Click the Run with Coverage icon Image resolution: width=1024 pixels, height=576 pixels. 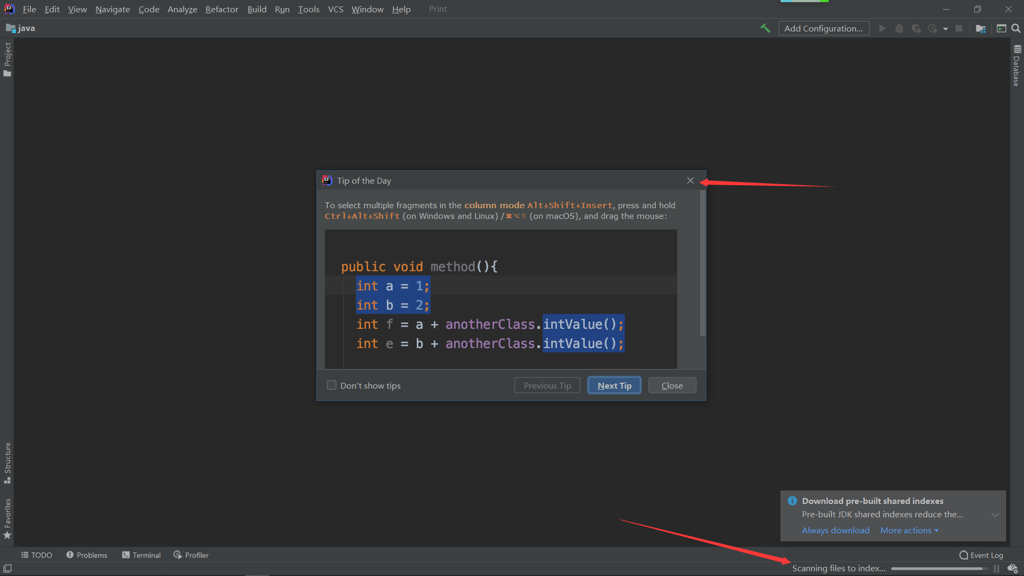pos(916,28)
